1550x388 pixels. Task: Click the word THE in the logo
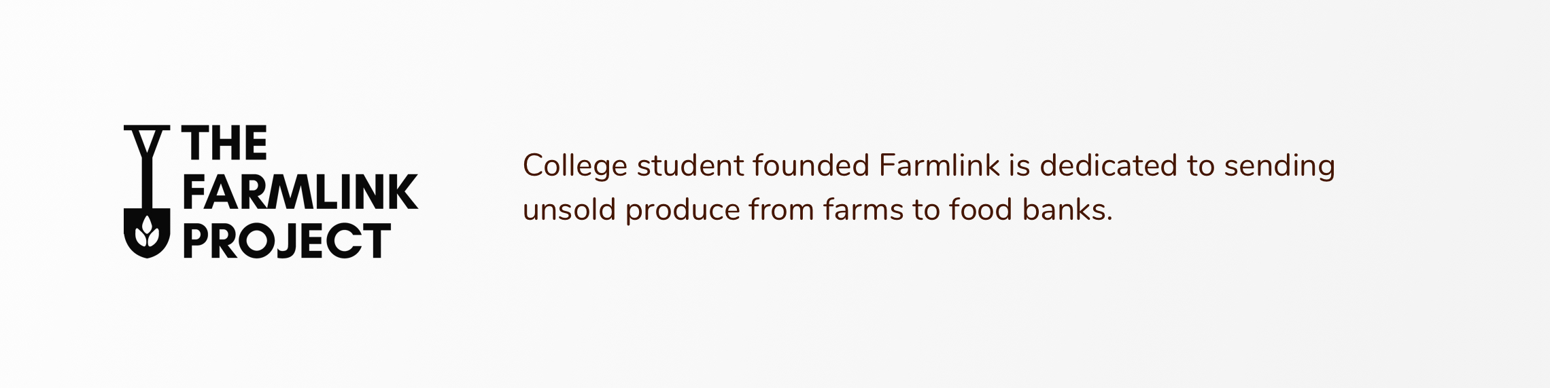click(x=224, y=143)
